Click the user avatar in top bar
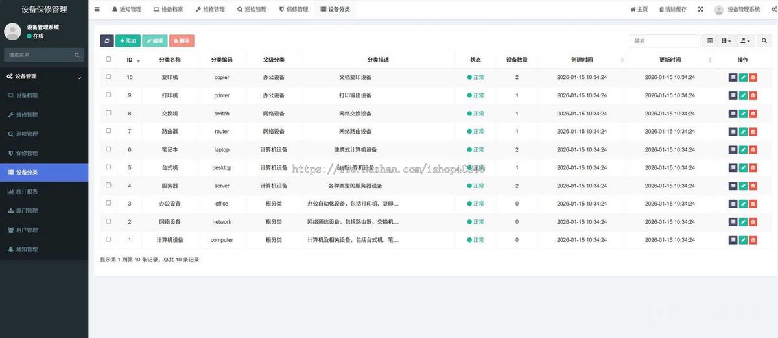 point(719,10)
